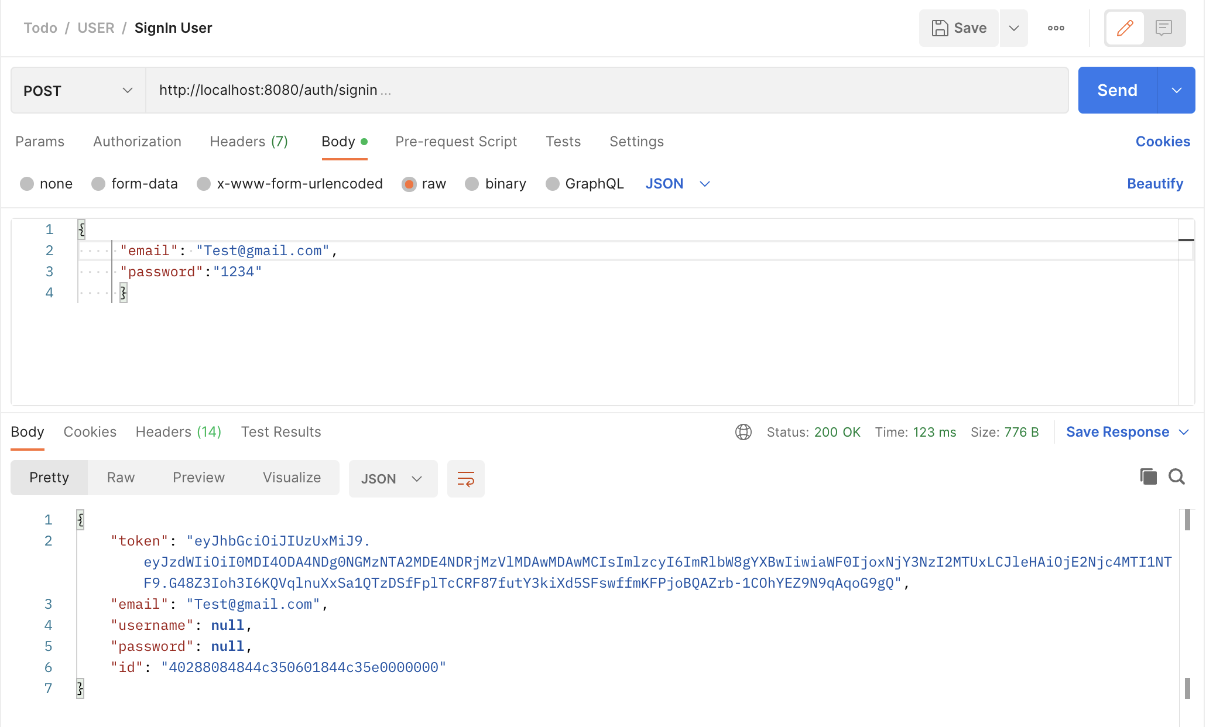
Task: Open the JSON body format dropdown
Action: (677, 183)
